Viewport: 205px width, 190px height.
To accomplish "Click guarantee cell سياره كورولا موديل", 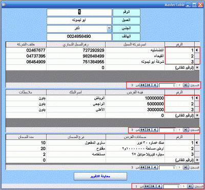I will point(135,154).
